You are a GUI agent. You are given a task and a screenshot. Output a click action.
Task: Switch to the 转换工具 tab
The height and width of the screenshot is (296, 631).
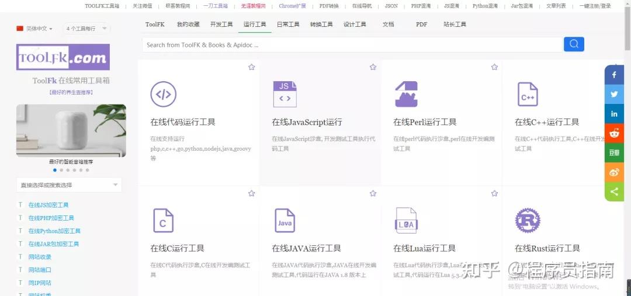(321, 25)
